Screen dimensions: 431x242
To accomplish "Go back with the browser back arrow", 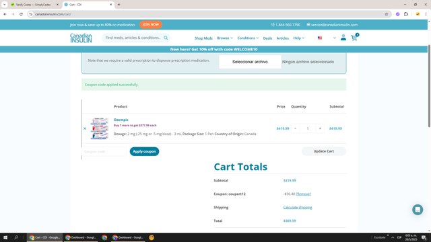I will coord(5,14).
